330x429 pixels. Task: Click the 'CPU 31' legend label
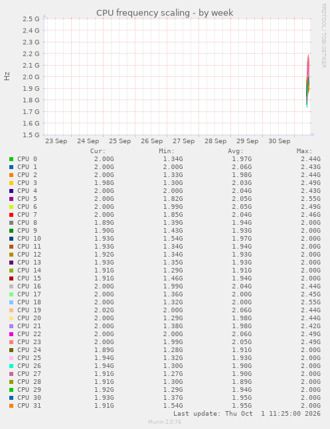pyautogui.click(x=29, y=406)
